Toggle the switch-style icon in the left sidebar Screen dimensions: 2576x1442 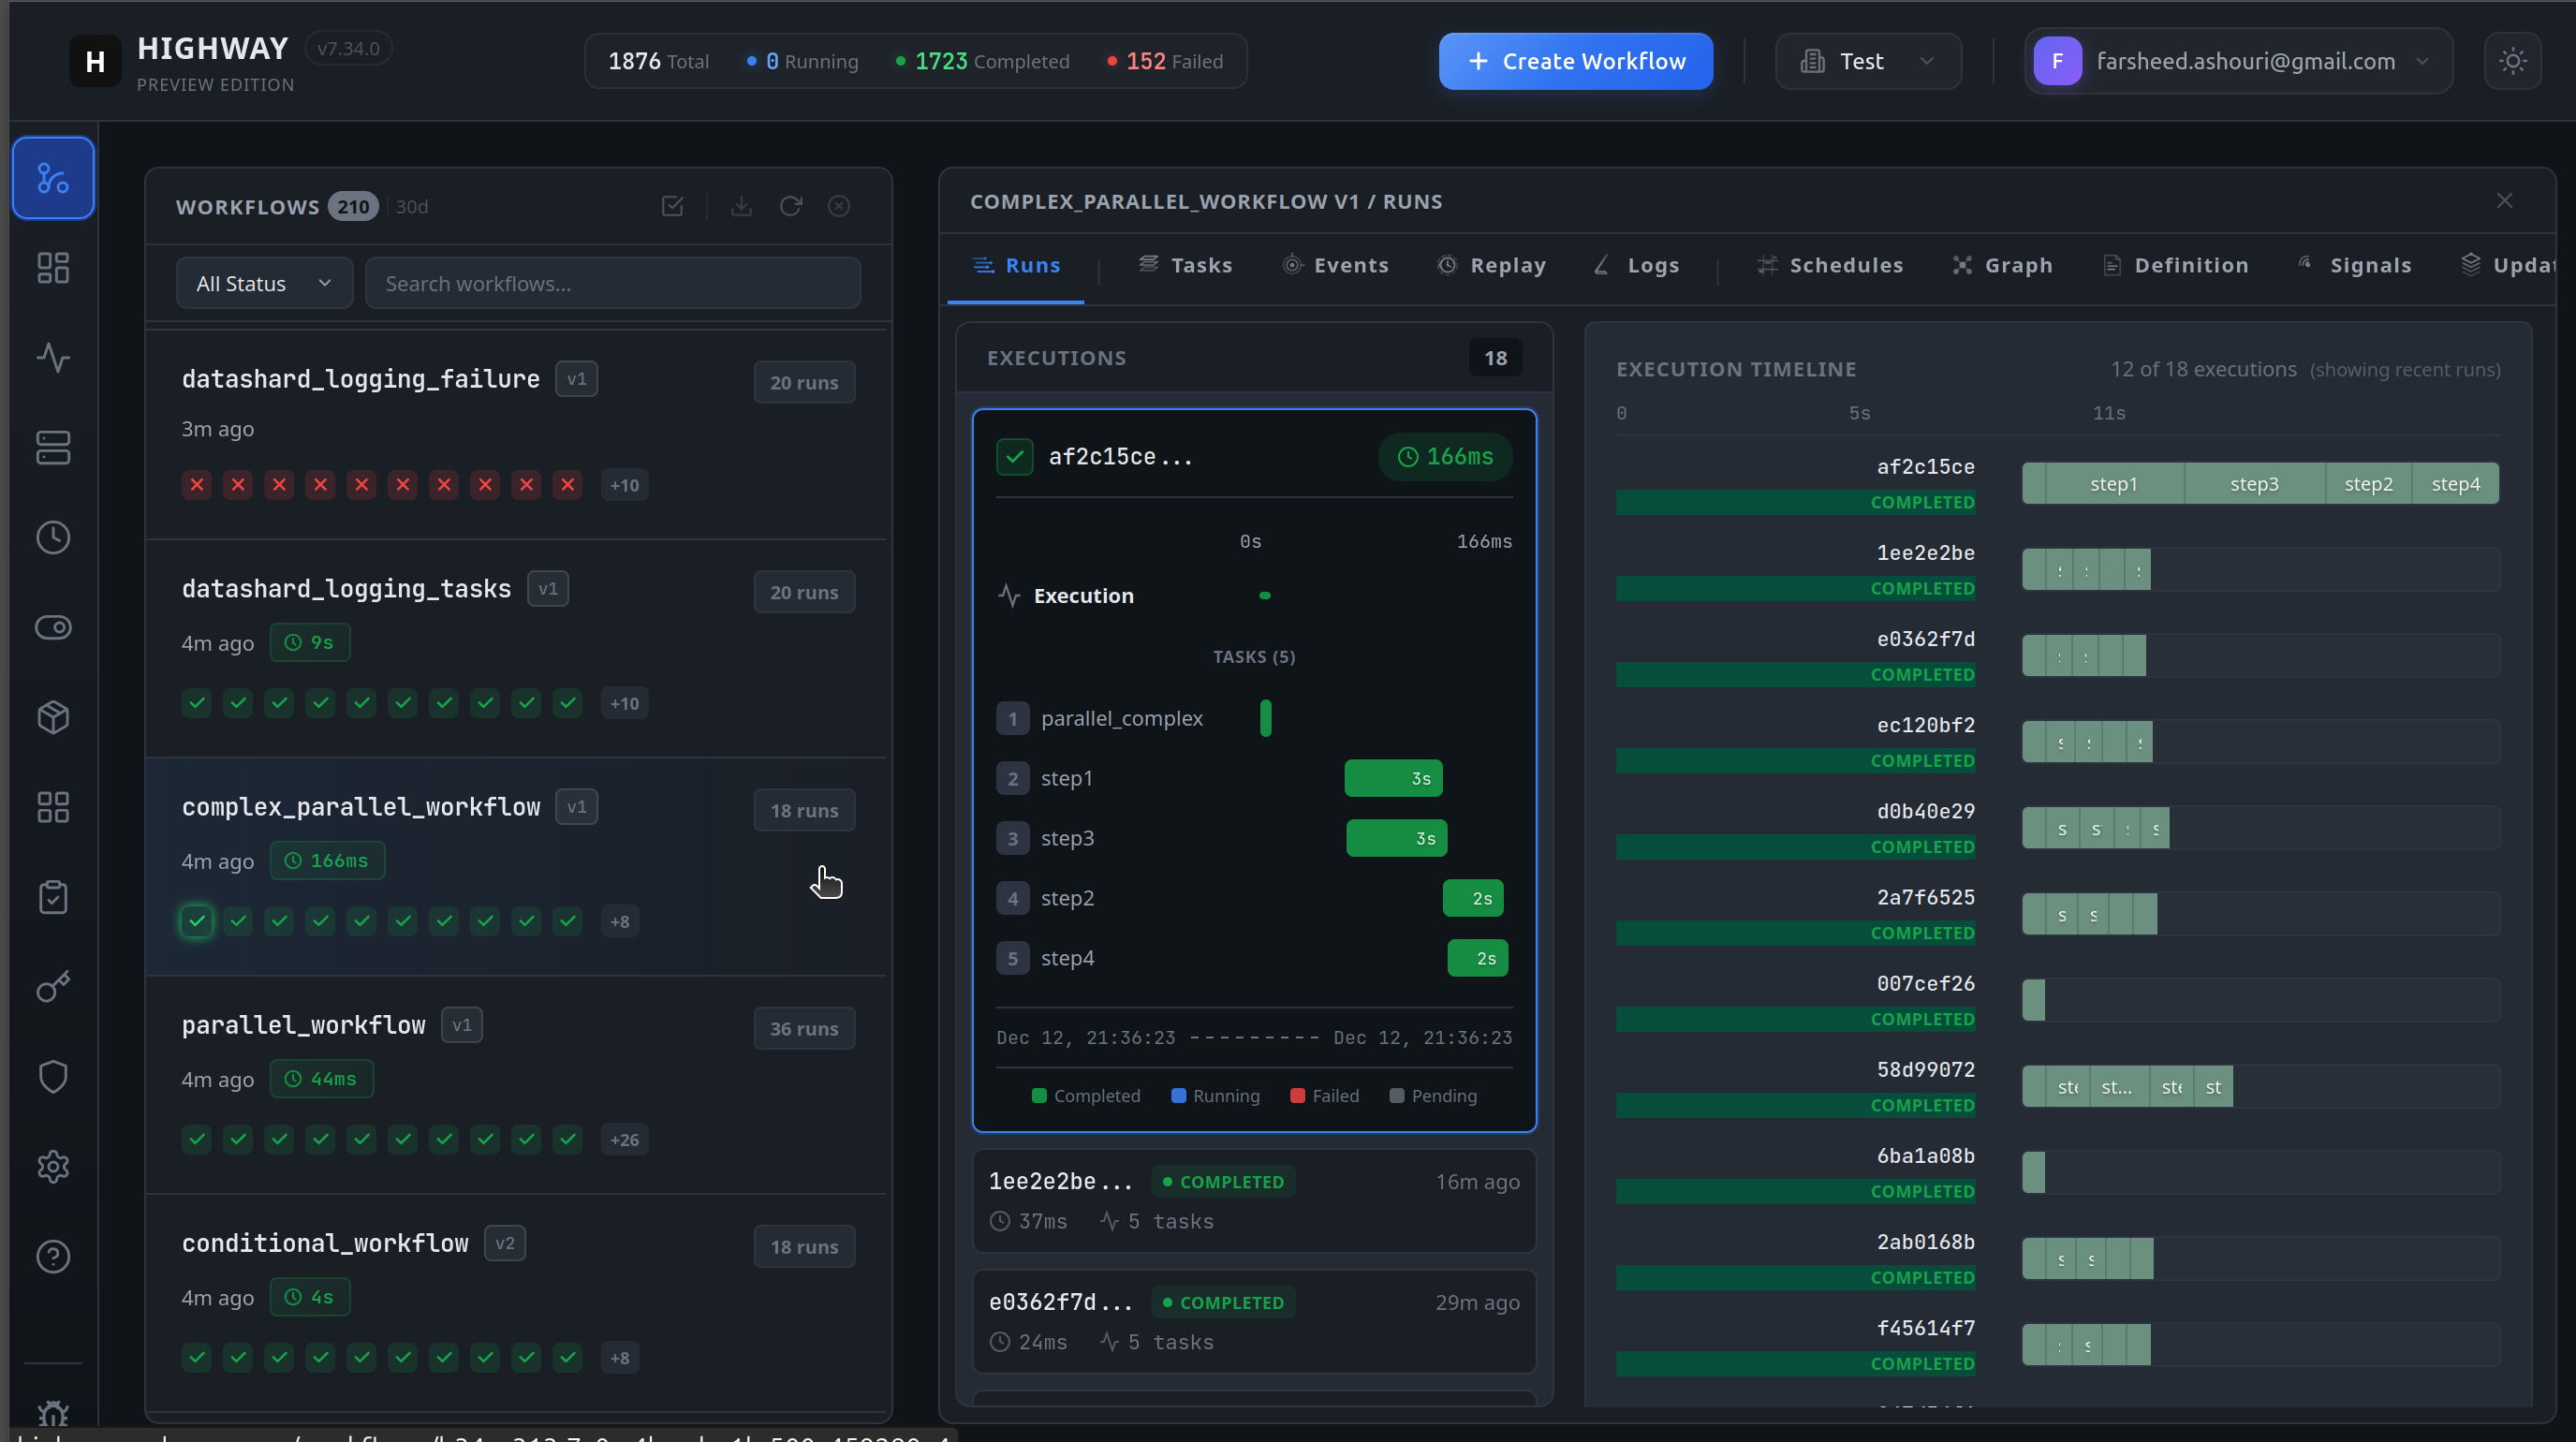pyautogui.click(x=52, y=627)
